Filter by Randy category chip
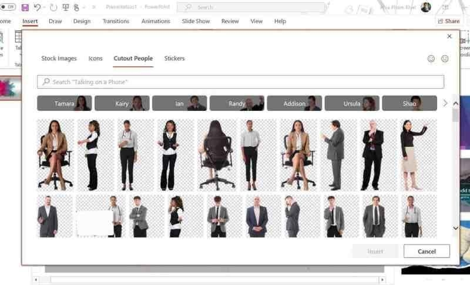 237,103
